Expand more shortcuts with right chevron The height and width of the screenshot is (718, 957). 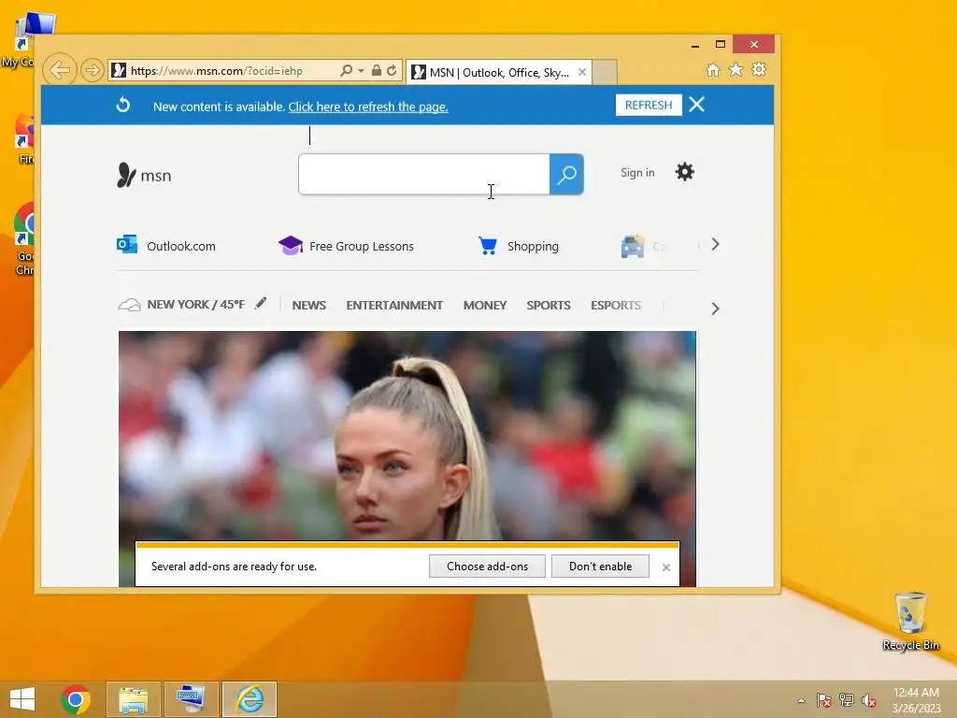pyautogui.click(x=715, y=245)
